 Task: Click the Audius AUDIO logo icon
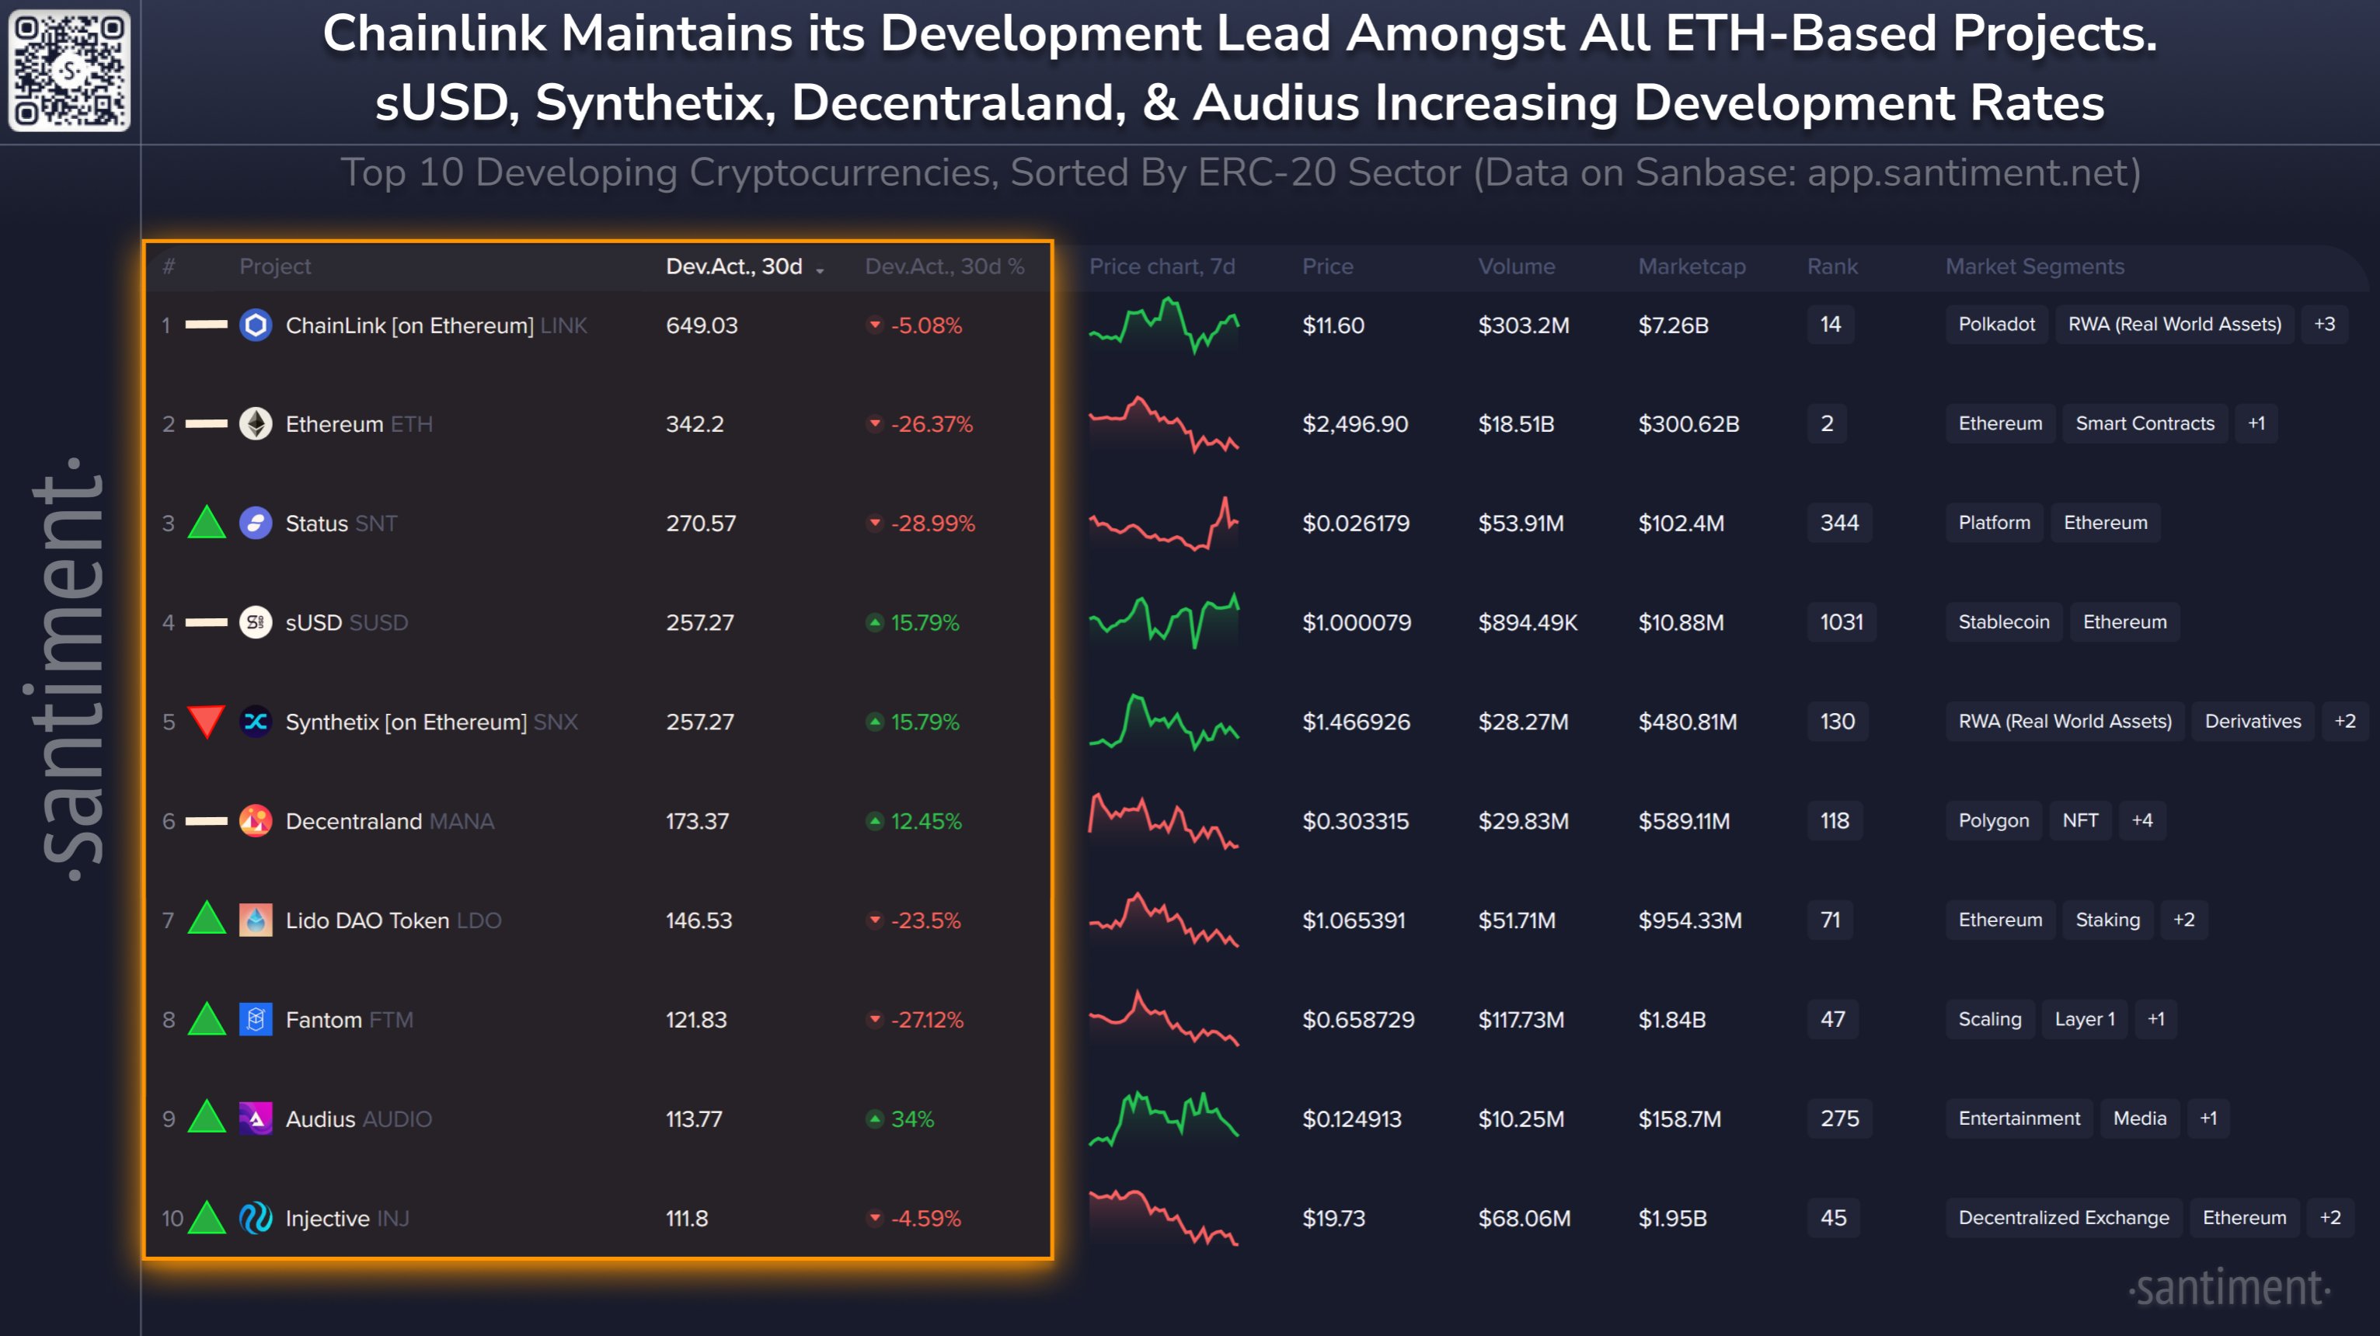tap(256, 1119)
